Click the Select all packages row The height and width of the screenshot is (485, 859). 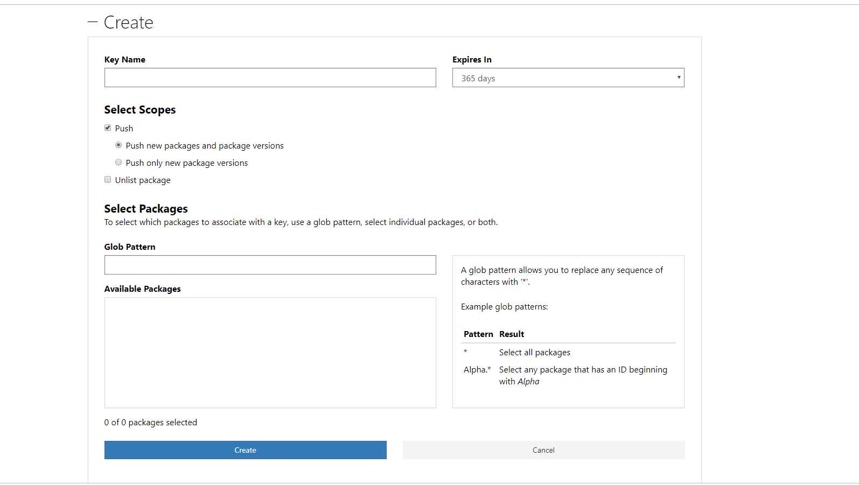pos(568,352)
